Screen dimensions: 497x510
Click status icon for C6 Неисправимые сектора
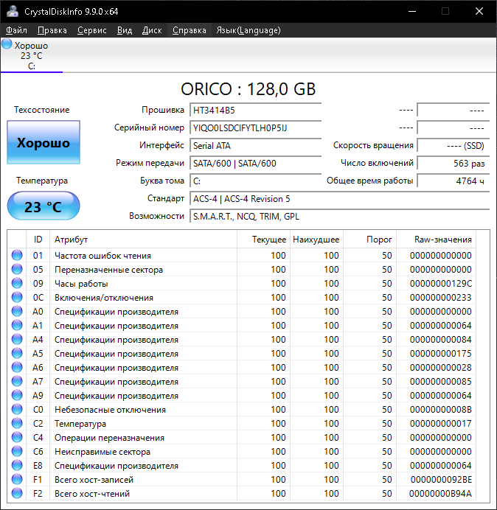coord(17,451)
